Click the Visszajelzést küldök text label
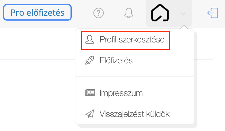Screen dimensions: 225x131 (x=135, y=114)
